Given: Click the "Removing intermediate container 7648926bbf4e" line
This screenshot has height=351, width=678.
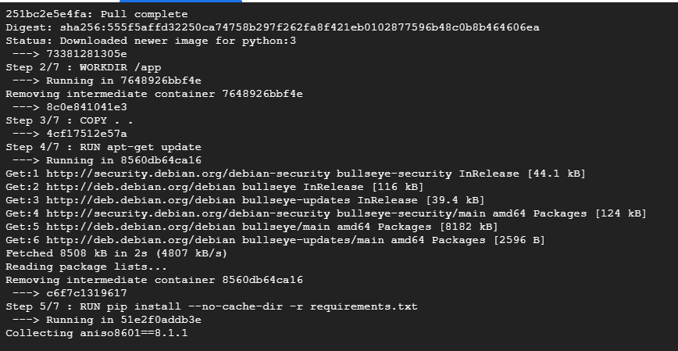Looking at the screenshot, I should point(154,94).
